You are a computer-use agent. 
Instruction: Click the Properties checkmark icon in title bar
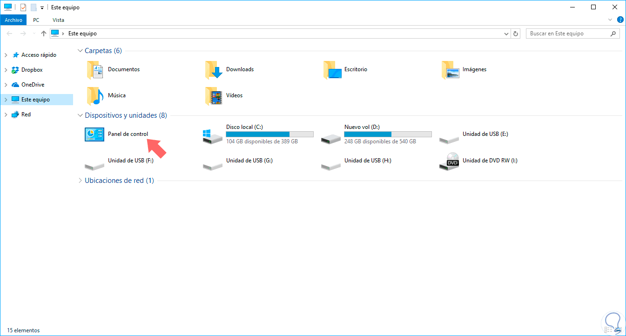pos(23,7)
